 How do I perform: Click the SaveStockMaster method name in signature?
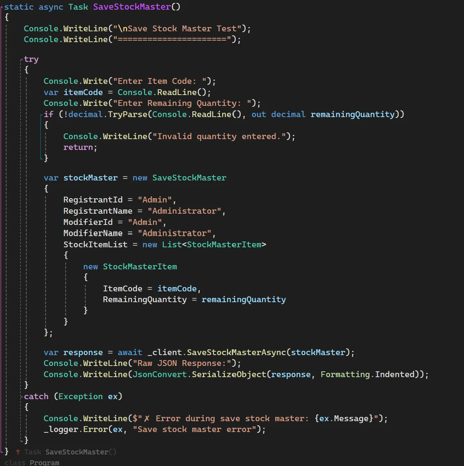(132, 7)
